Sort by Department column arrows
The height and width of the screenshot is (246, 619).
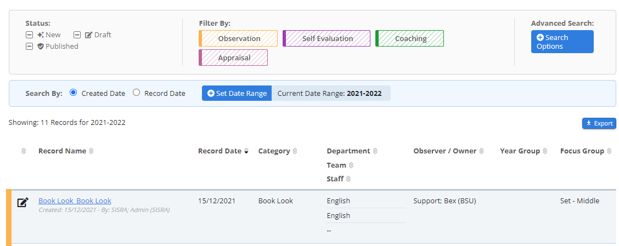[375, 151]
